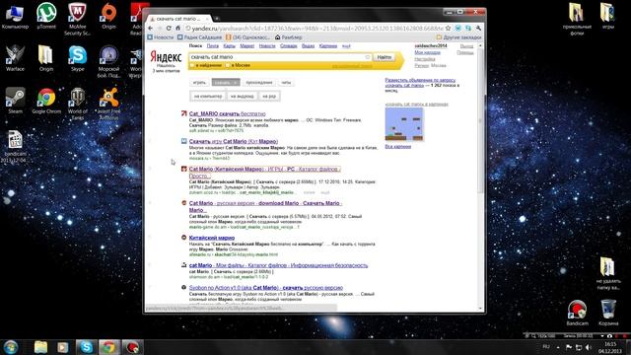Viewport: 631px width, 355px height.
Task: Open 'Скачать игру Cat Mario (Кот Марио)' result
Action: pos(234,141)
